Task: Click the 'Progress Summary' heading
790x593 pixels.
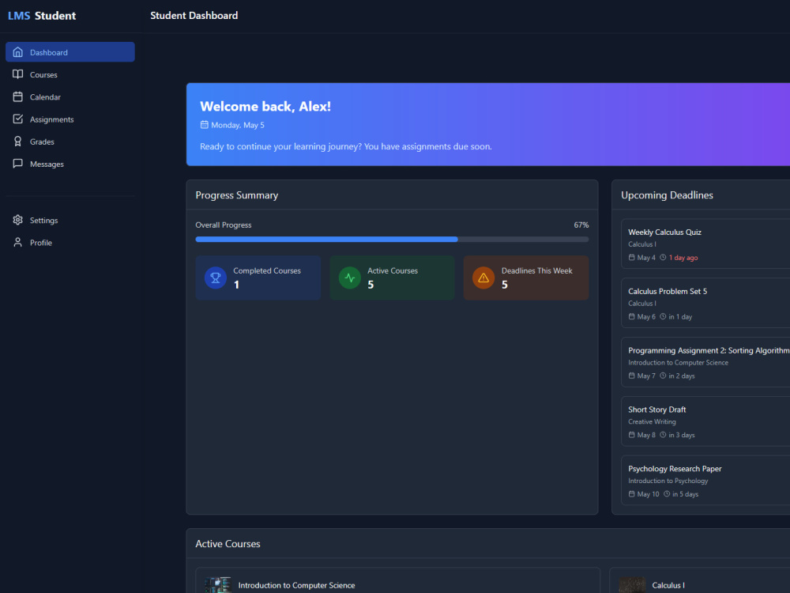Action: (x=237, y=195)
